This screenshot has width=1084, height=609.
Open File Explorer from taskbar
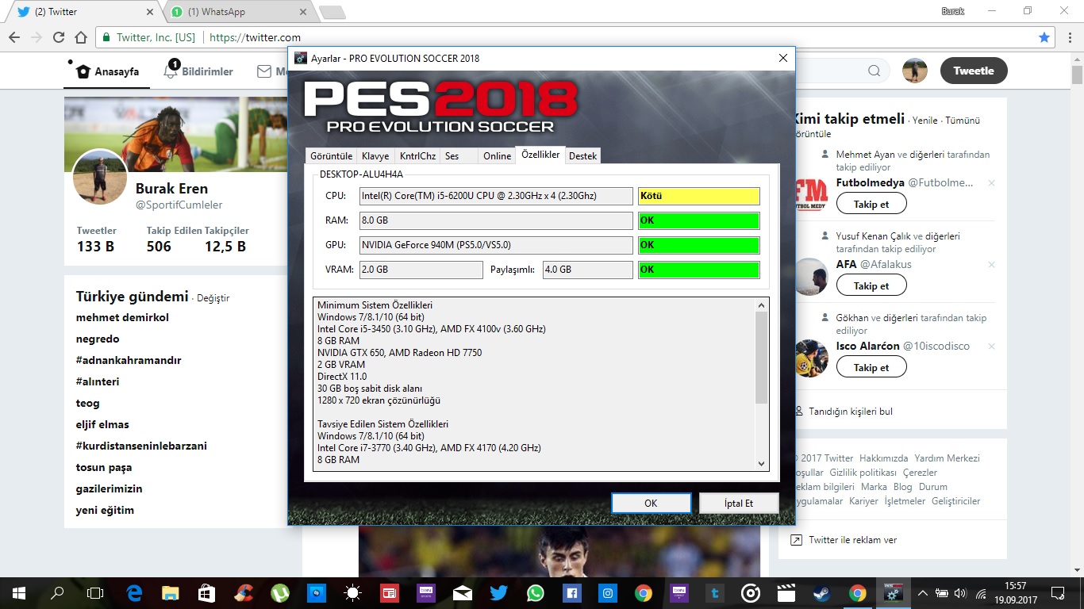coord(171,592)
